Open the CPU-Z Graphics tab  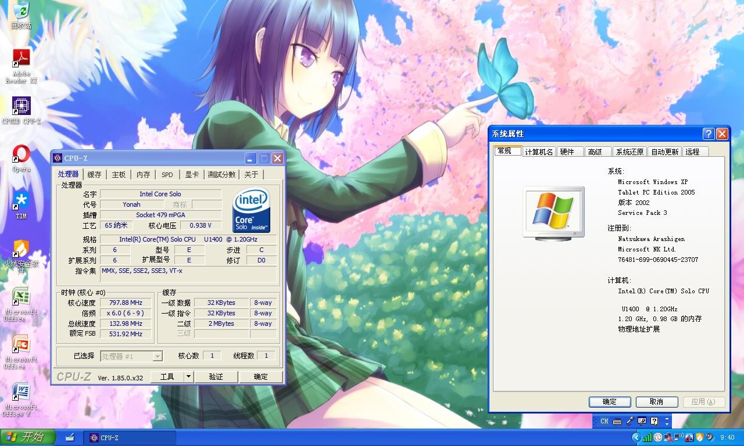192,175
